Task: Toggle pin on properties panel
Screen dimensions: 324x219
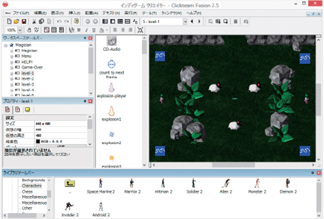Action: 84,101
